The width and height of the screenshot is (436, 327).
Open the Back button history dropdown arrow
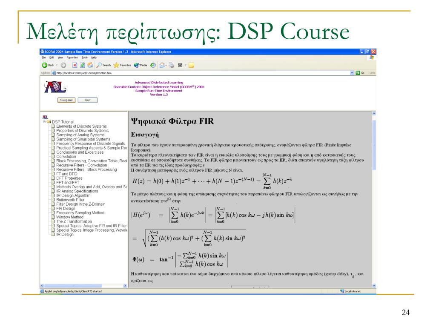click(57, 65)
